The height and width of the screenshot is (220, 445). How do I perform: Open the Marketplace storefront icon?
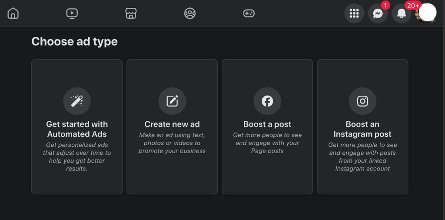pos(131,13)
